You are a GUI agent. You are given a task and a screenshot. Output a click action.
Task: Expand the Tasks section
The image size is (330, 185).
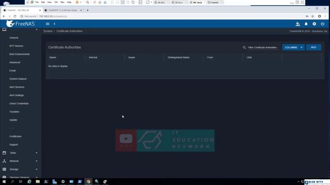pyautogui.click(x=37, y=153)
